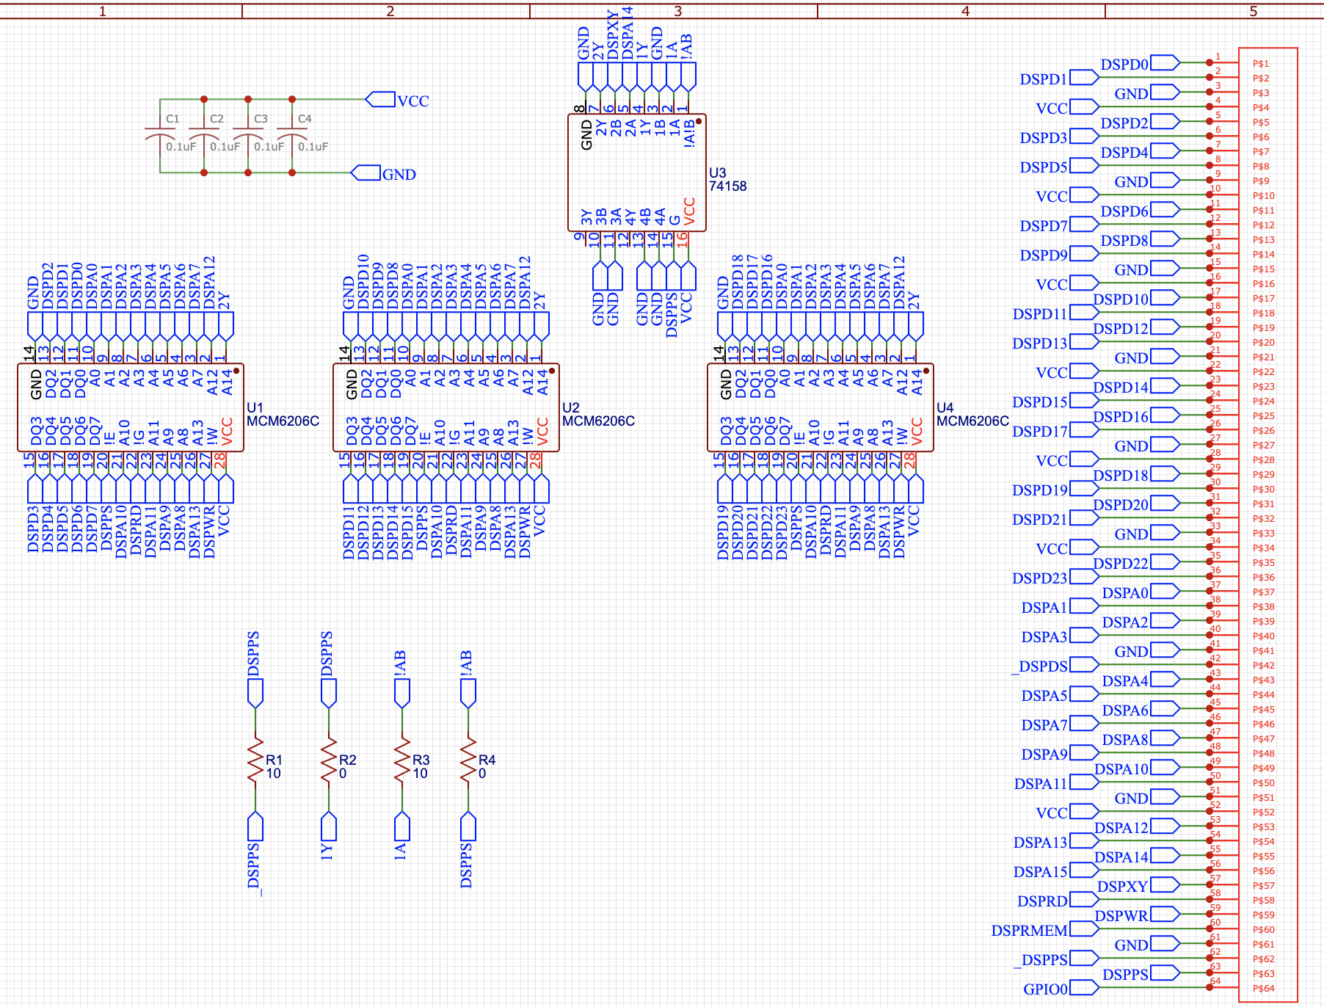
Task: Click the sheet column header labeled 5
Action: click(x=1252, y=12)
